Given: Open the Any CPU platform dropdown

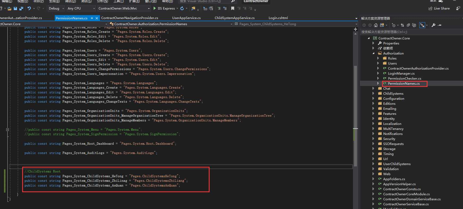Looking at the screenshot, I should 81,8.
